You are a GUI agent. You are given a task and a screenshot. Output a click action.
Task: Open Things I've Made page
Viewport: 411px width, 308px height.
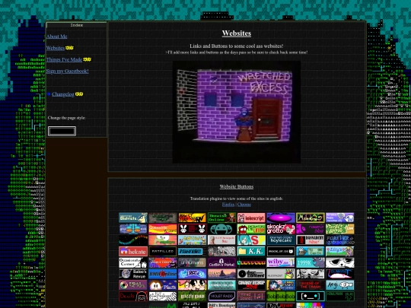click(64, 59)
